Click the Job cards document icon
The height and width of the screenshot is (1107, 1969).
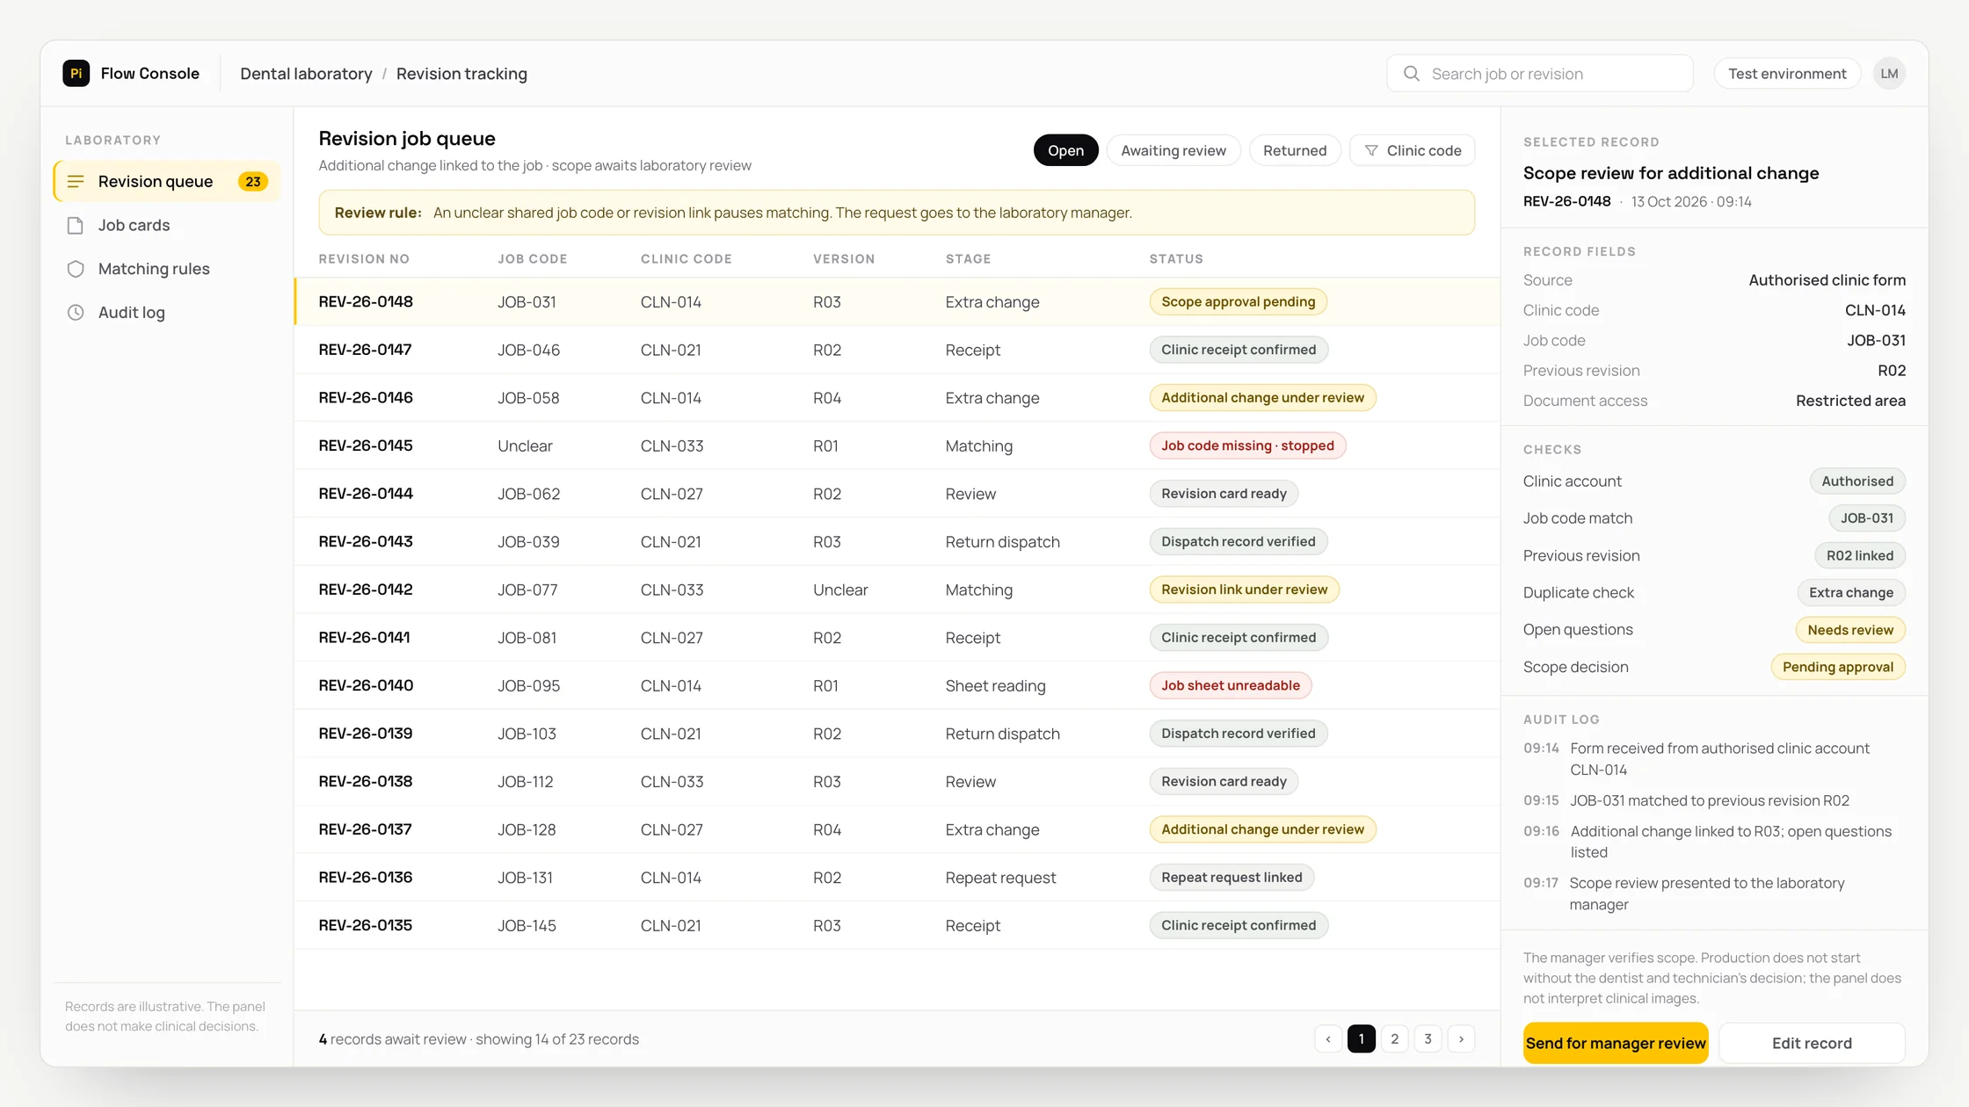point(76,225)
